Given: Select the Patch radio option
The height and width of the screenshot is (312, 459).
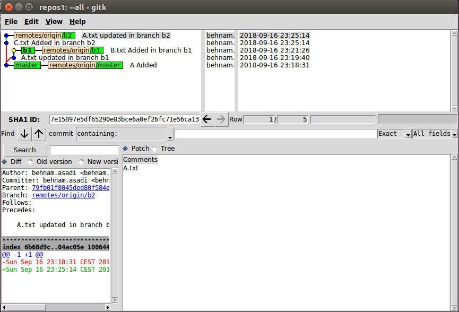Looking at the screenshot, I should [125, 149].
